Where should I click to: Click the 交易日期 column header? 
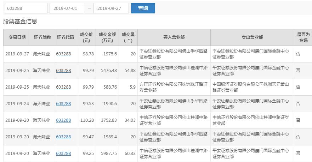tap(17, 37)
